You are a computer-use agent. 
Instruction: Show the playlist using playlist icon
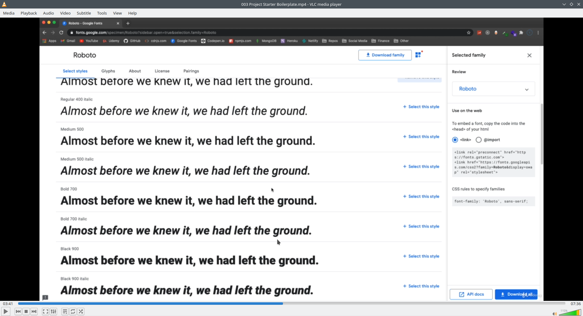point(65,311)
